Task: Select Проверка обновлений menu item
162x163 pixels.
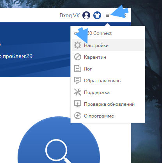Action: 108,104
